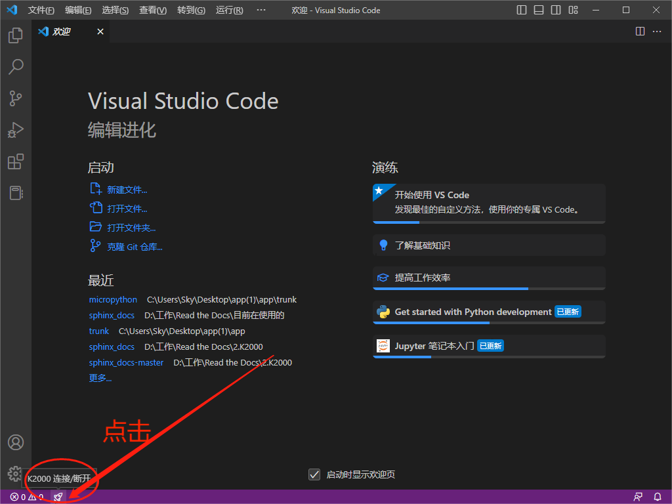Image resolution: width=672 pixels, height=504 pixels.
Task: Open the notifications bell icon
Action: coord(658,497)
